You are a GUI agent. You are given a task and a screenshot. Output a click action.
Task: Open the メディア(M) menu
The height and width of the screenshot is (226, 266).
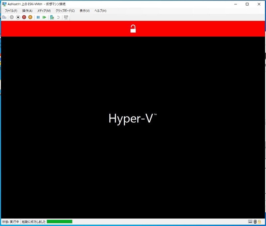pyautogui.click(x=44, y=11)
